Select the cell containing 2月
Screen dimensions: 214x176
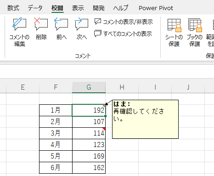pyautogui.click(x=56, y=122)
